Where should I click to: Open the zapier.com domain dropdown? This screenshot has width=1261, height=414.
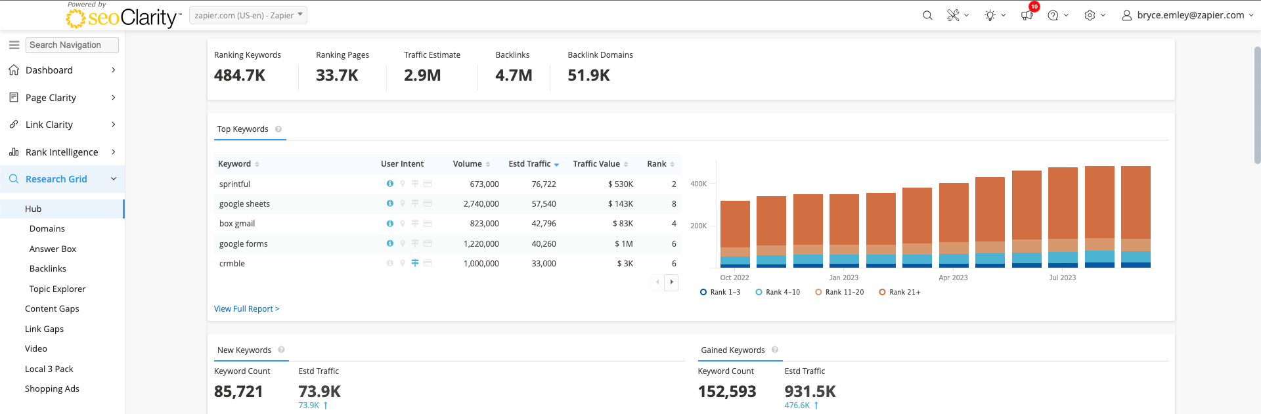click(248, 15)
